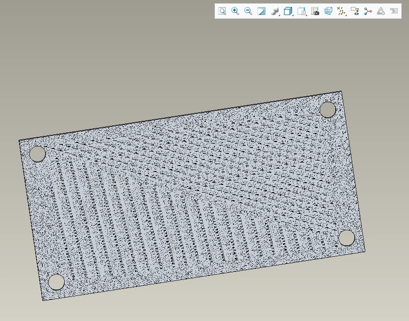Click the Zoom In magnifier icon
The image size is (409, 321).
[x=235, y=11]
